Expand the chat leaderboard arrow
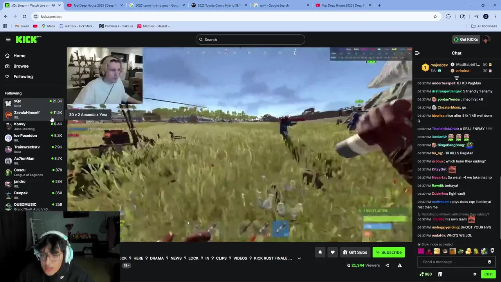 (456, 78)
